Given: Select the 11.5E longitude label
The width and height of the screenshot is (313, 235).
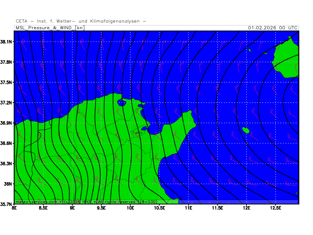Looking at the screenshot, I should 217,208.
